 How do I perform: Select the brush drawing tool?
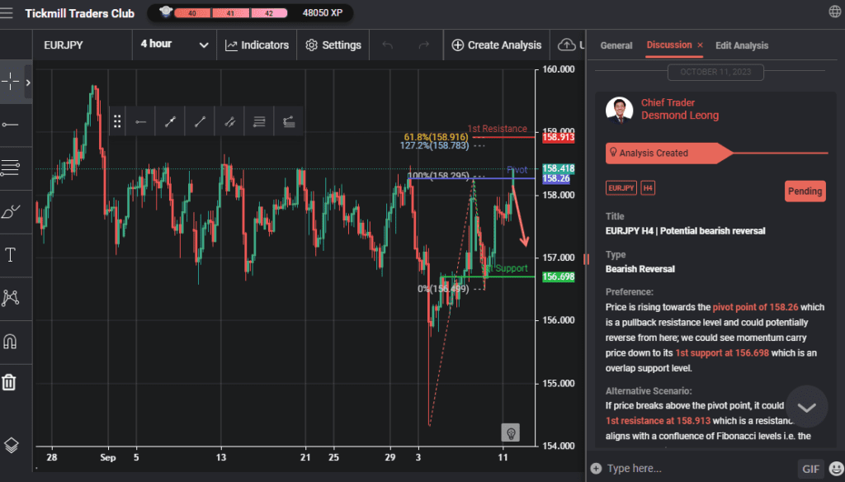(x=10, y=211)
